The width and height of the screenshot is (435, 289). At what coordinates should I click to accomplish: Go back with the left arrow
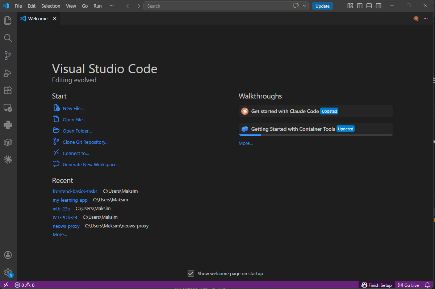[x=128, y=6]
